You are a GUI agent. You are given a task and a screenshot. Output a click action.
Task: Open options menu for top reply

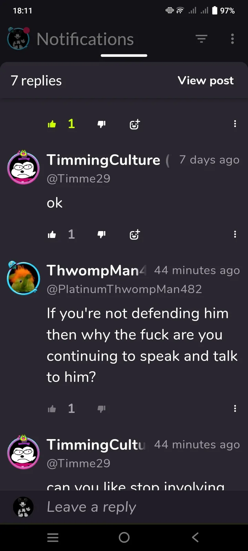[235, 124]
